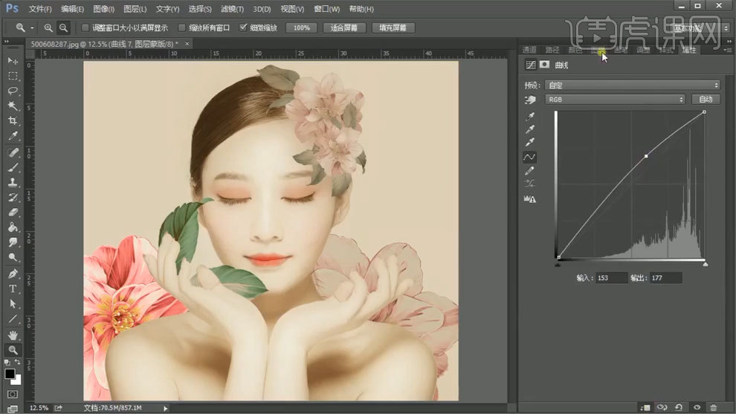
Task: Uncheck the 细微缩放 checkbox
Action: (x=243, y=28)
